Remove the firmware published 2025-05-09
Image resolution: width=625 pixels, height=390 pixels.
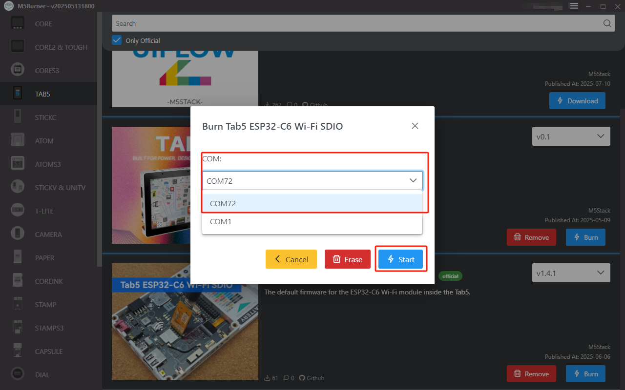531,237
